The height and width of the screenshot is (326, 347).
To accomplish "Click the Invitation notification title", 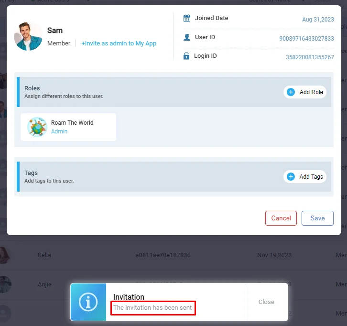I will (x=129, y=297).
